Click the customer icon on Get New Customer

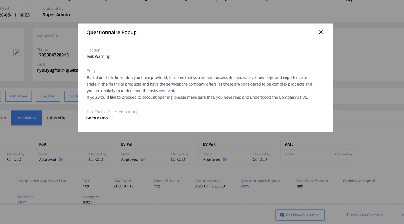click(x=282, y=215)
